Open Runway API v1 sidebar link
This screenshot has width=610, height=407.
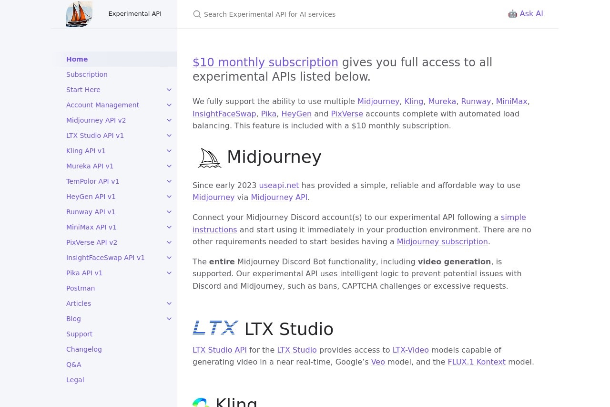coord(91,212)
